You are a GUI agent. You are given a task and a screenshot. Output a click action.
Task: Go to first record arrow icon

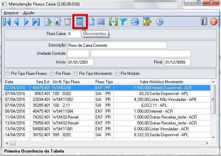[7, 22]
